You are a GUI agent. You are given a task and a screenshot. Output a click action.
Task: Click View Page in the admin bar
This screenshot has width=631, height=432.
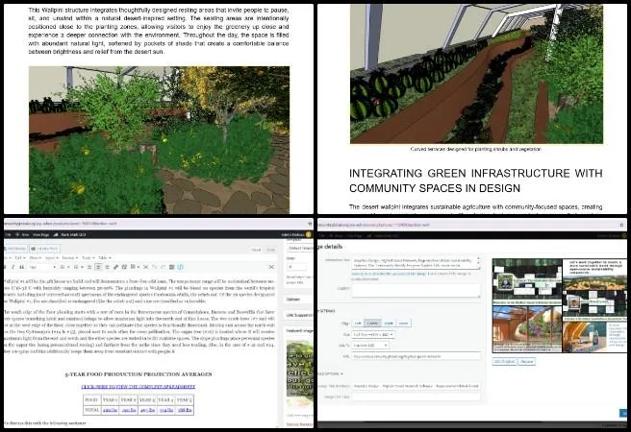(40, 234)
